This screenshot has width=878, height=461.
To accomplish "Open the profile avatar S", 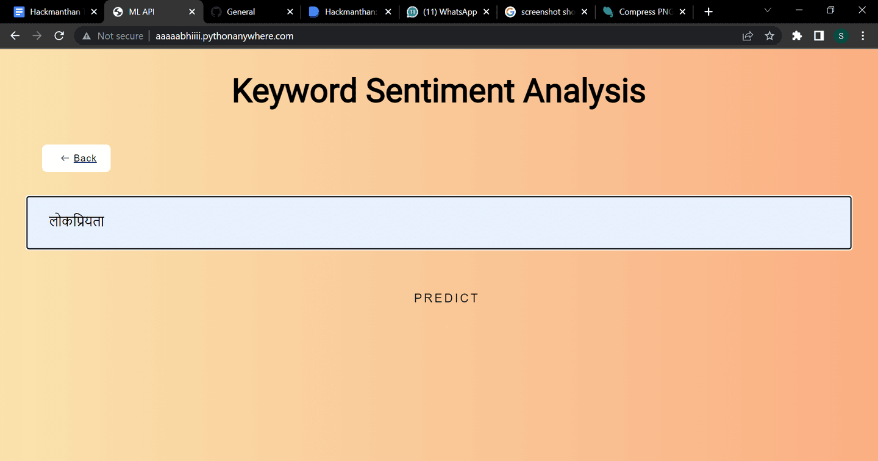I will (x=841, y=36).
